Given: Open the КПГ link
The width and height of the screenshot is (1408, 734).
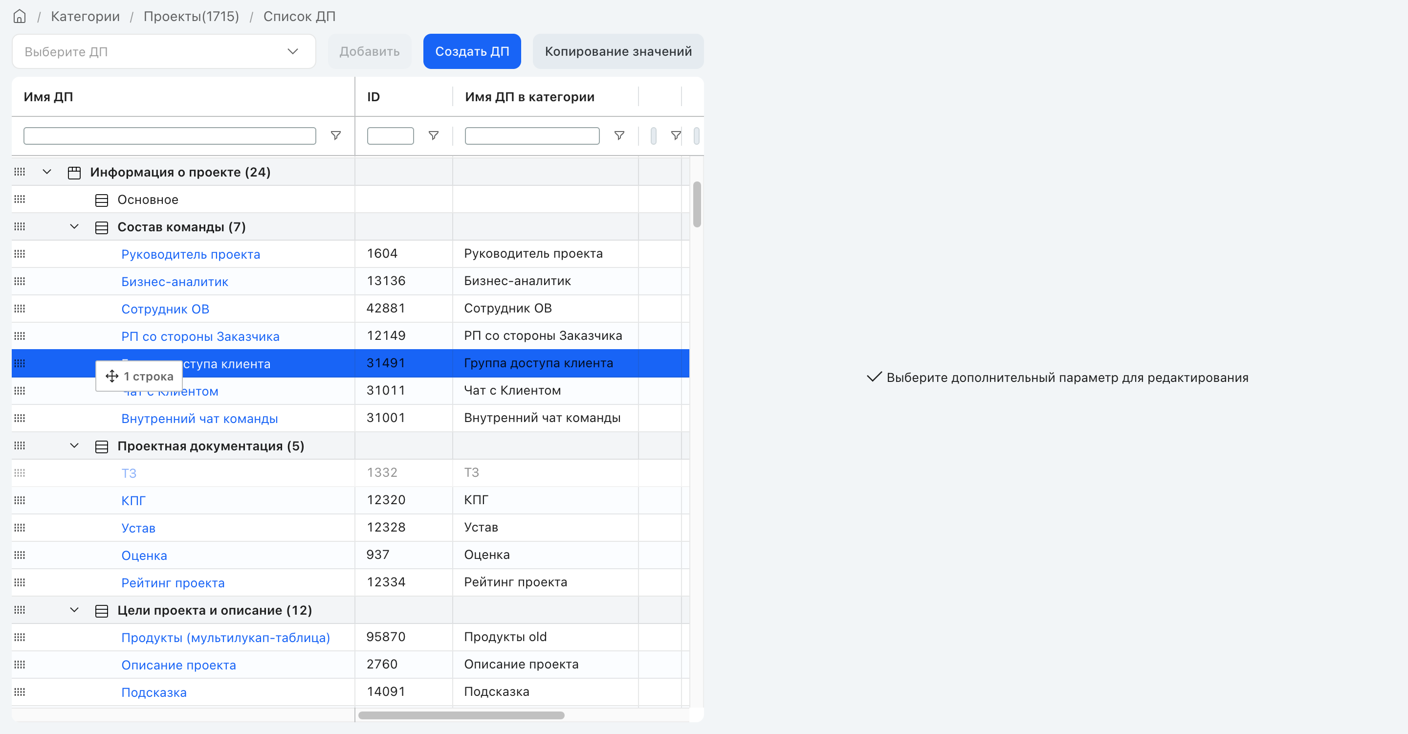Looking at the screenshot, I should pos(133,501).
